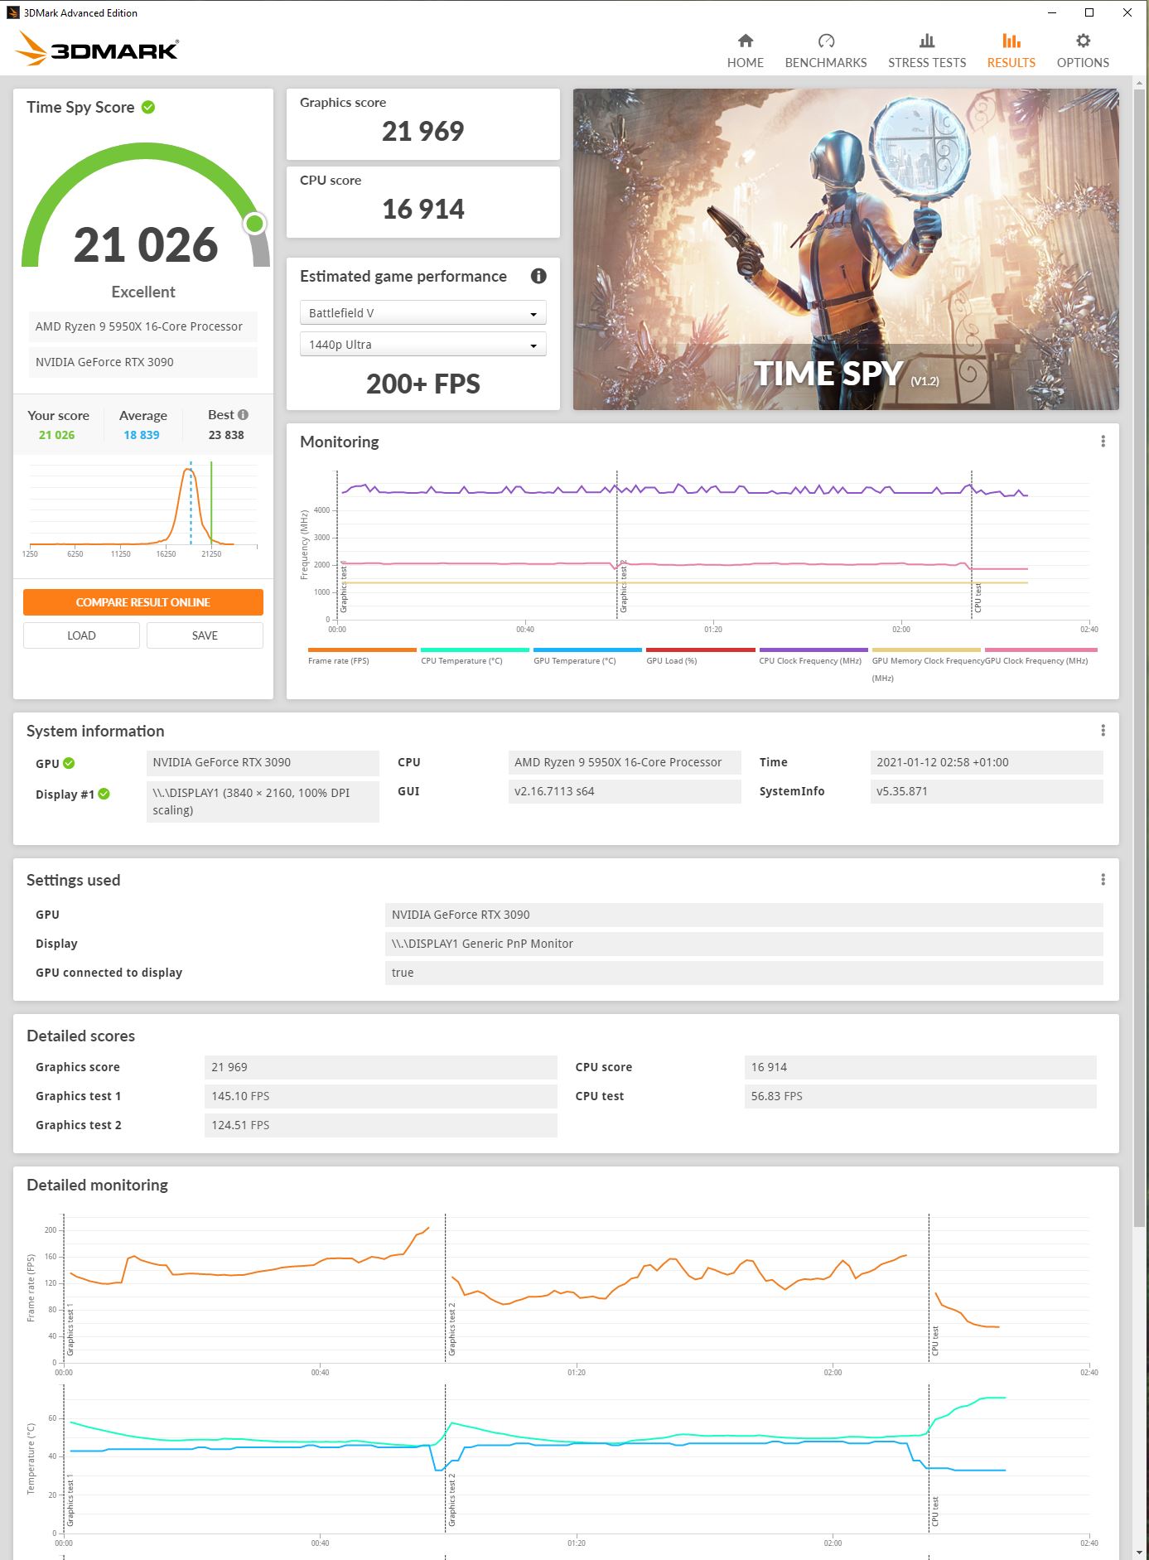The height and width of the screenshot is (1560, 1149).
Task: Toggle the GPU Temperature legend series
Action: (x=587, y=655)
